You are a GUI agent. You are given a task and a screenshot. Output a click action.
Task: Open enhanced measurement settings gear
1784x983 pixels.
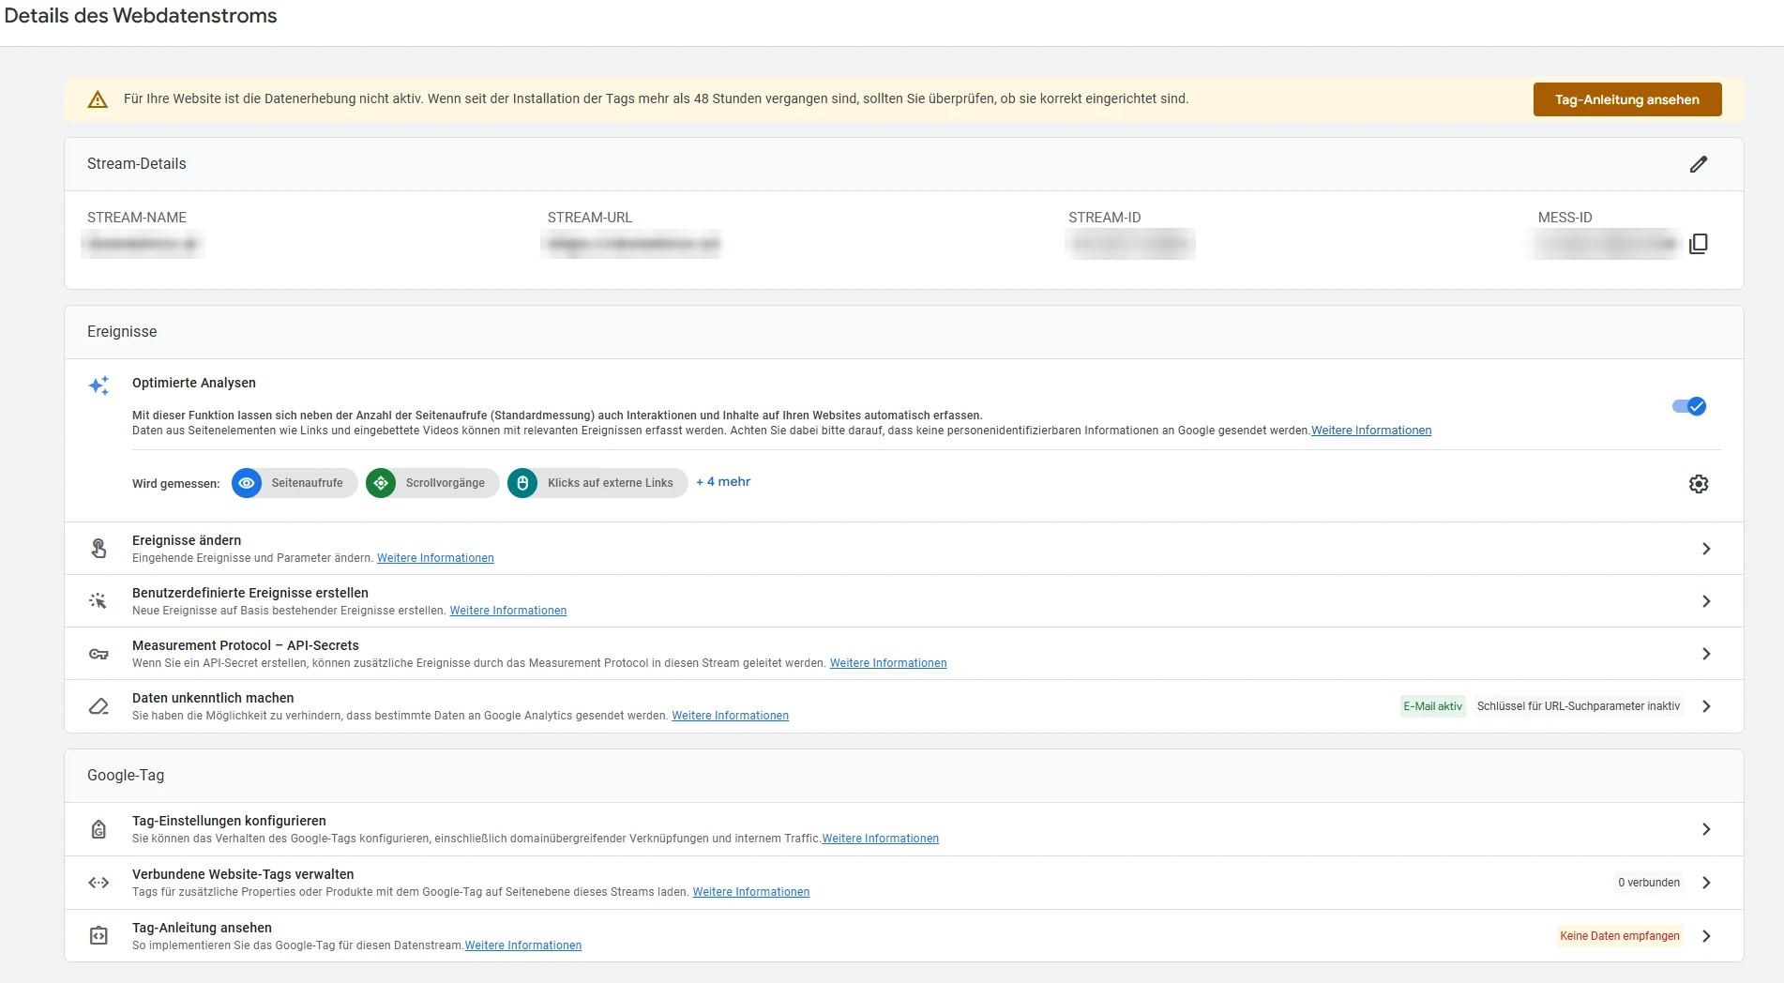pos(1699,484)
